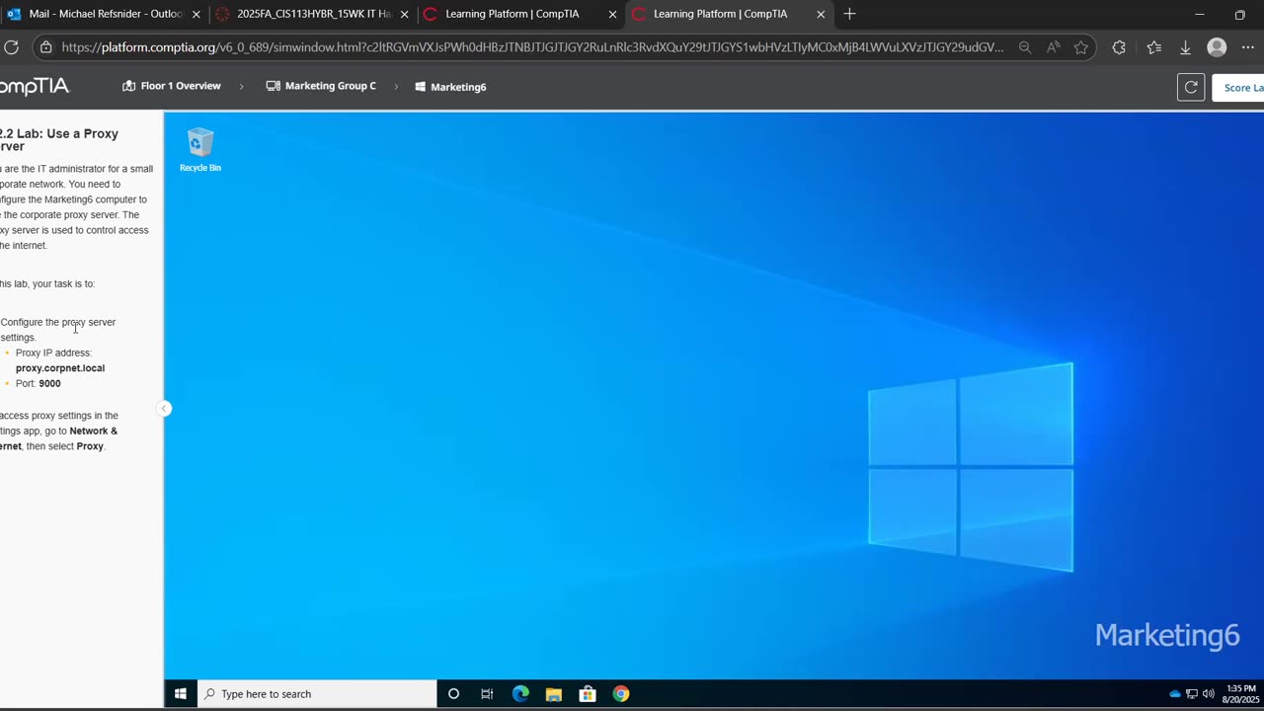Launch Microsoft Edge from the simulated taskbar
Viewport: 1264px width, 711px height.
pyautogui.click(x=520, y=694)
